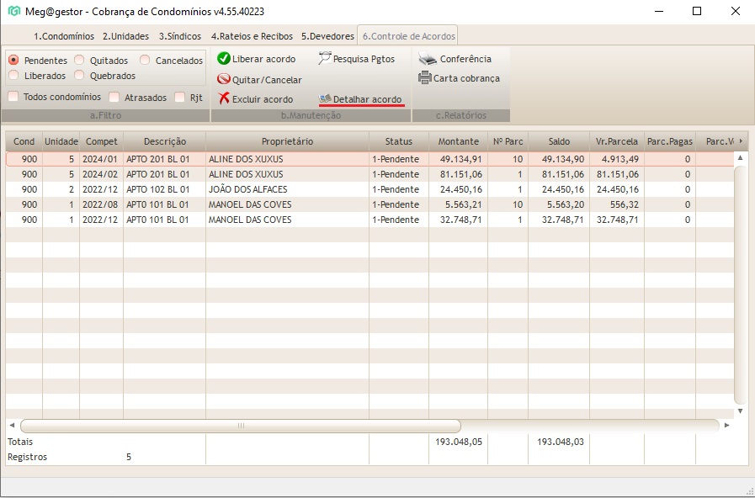The image size is (755, 498).
Task: Click the right arrow of horizontal scrollbar
Action: pyautogui.click(x=727, y=426)
